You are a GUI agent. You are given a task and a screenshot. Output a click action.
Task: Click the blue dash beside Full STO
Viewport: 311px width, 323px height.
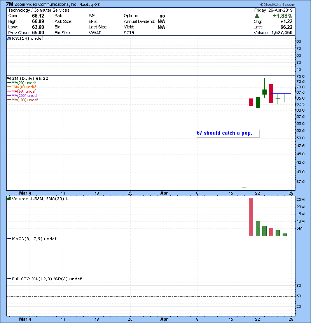click(9, 279)
